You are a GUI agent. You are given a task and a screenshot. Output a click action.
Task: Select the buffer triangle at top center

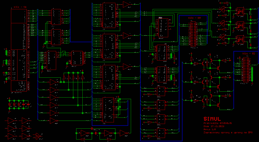click(126, 4)
